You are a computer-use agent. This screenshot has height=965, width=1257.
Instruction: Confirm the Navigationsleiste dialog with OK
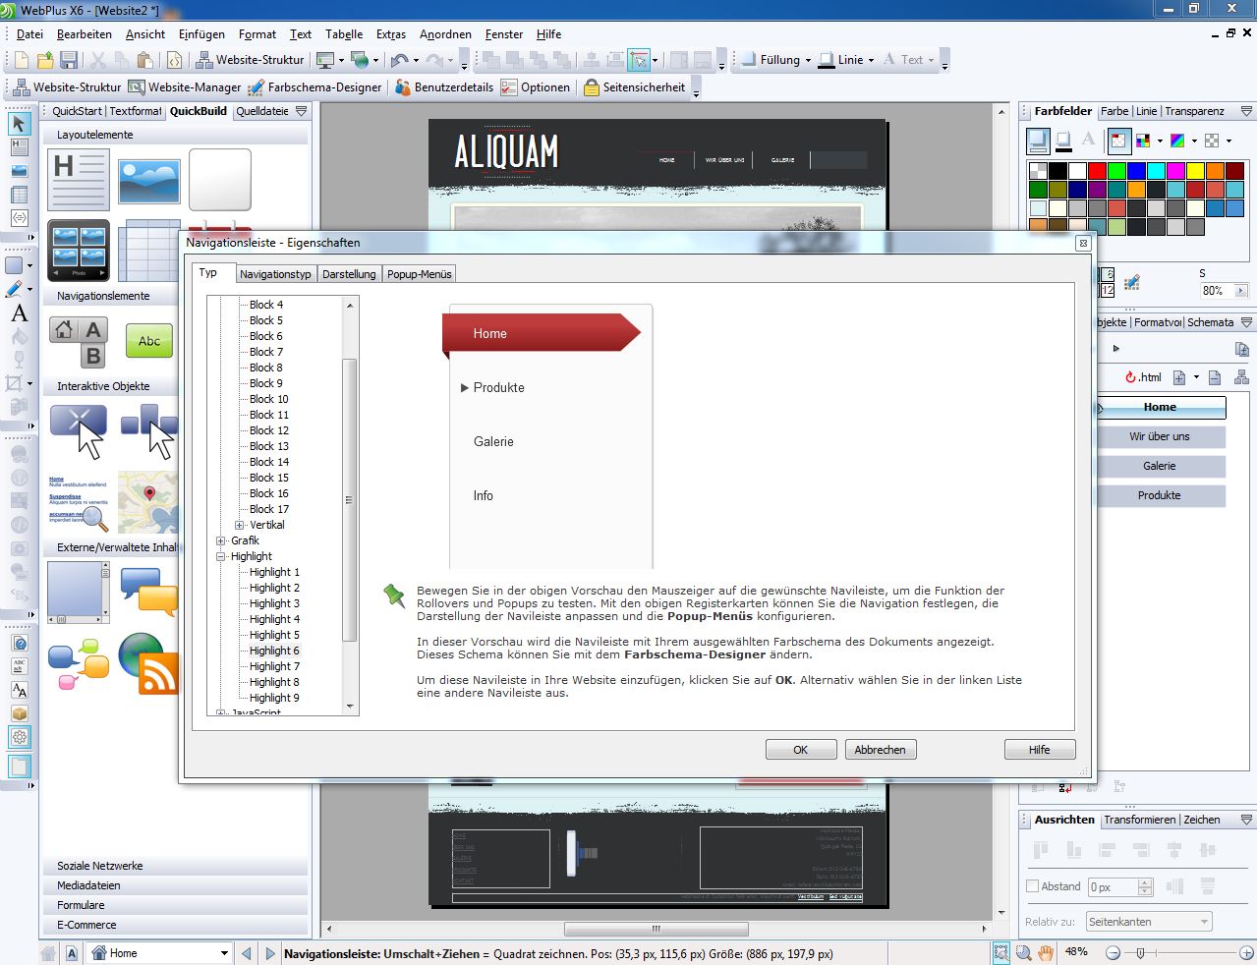tap(800, 749)
